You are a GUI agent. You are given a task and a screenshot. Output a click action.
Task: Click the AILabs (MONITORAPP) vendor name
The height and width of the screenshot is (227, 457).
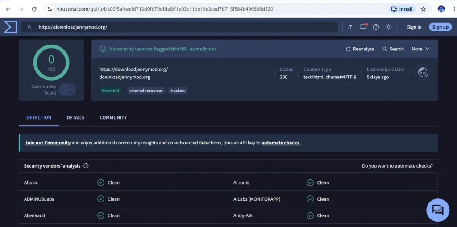257,199
